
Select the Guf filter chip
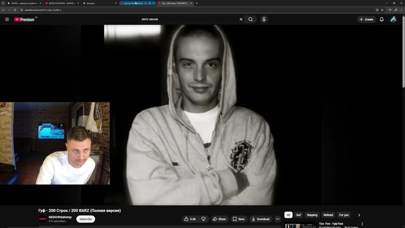(298, 215)
